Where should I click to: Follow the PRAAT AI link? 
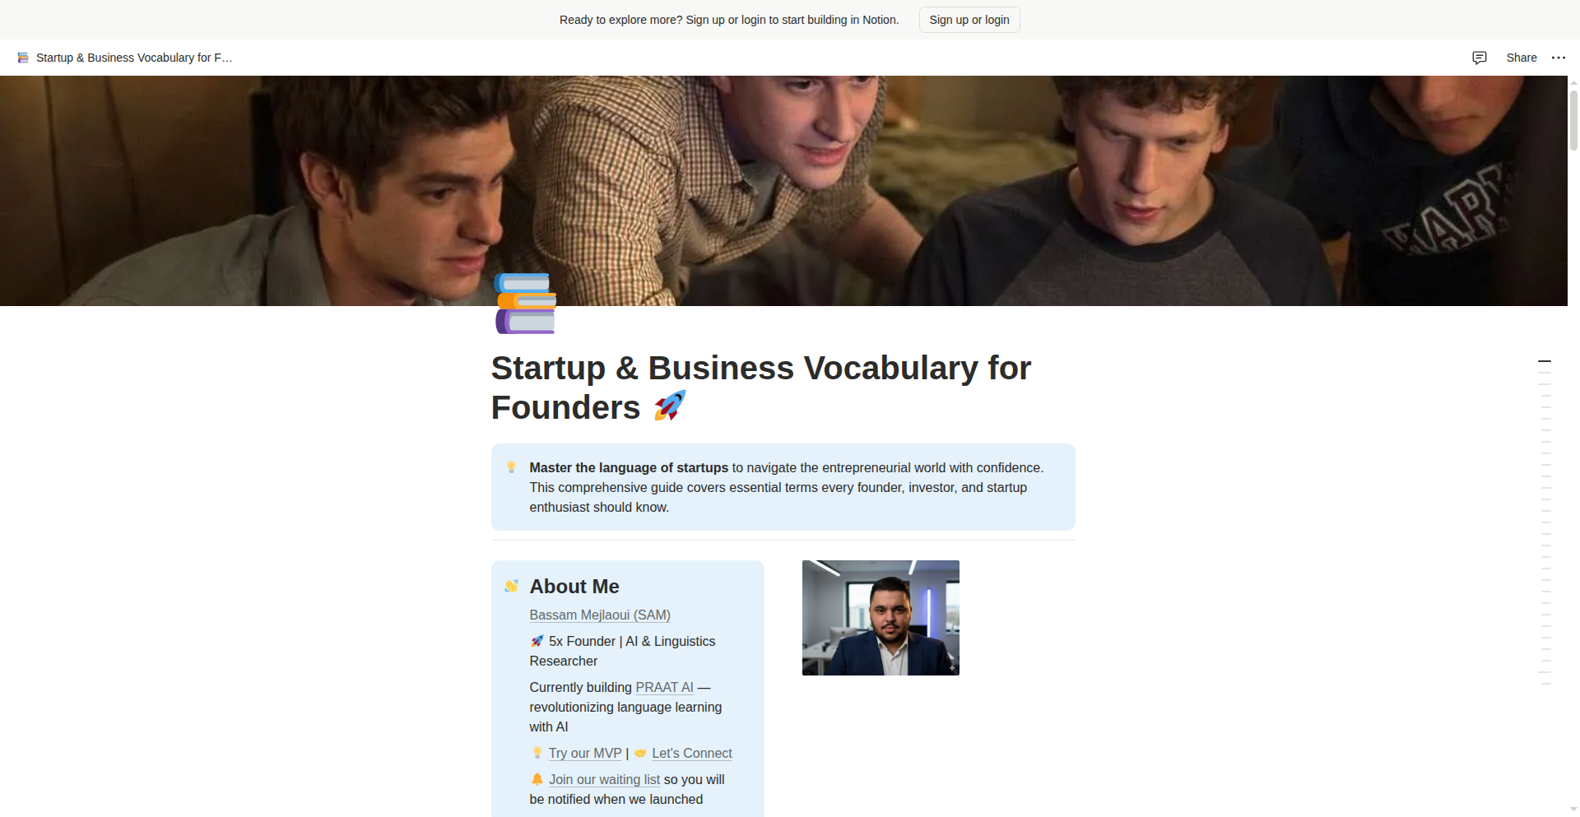click(664, 687)
